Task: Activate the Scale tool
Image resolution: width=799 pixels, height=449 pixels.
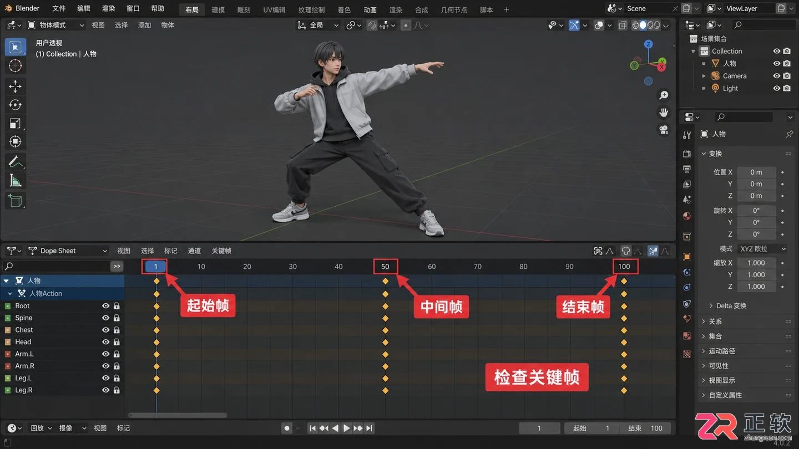Action: point(16,123)
